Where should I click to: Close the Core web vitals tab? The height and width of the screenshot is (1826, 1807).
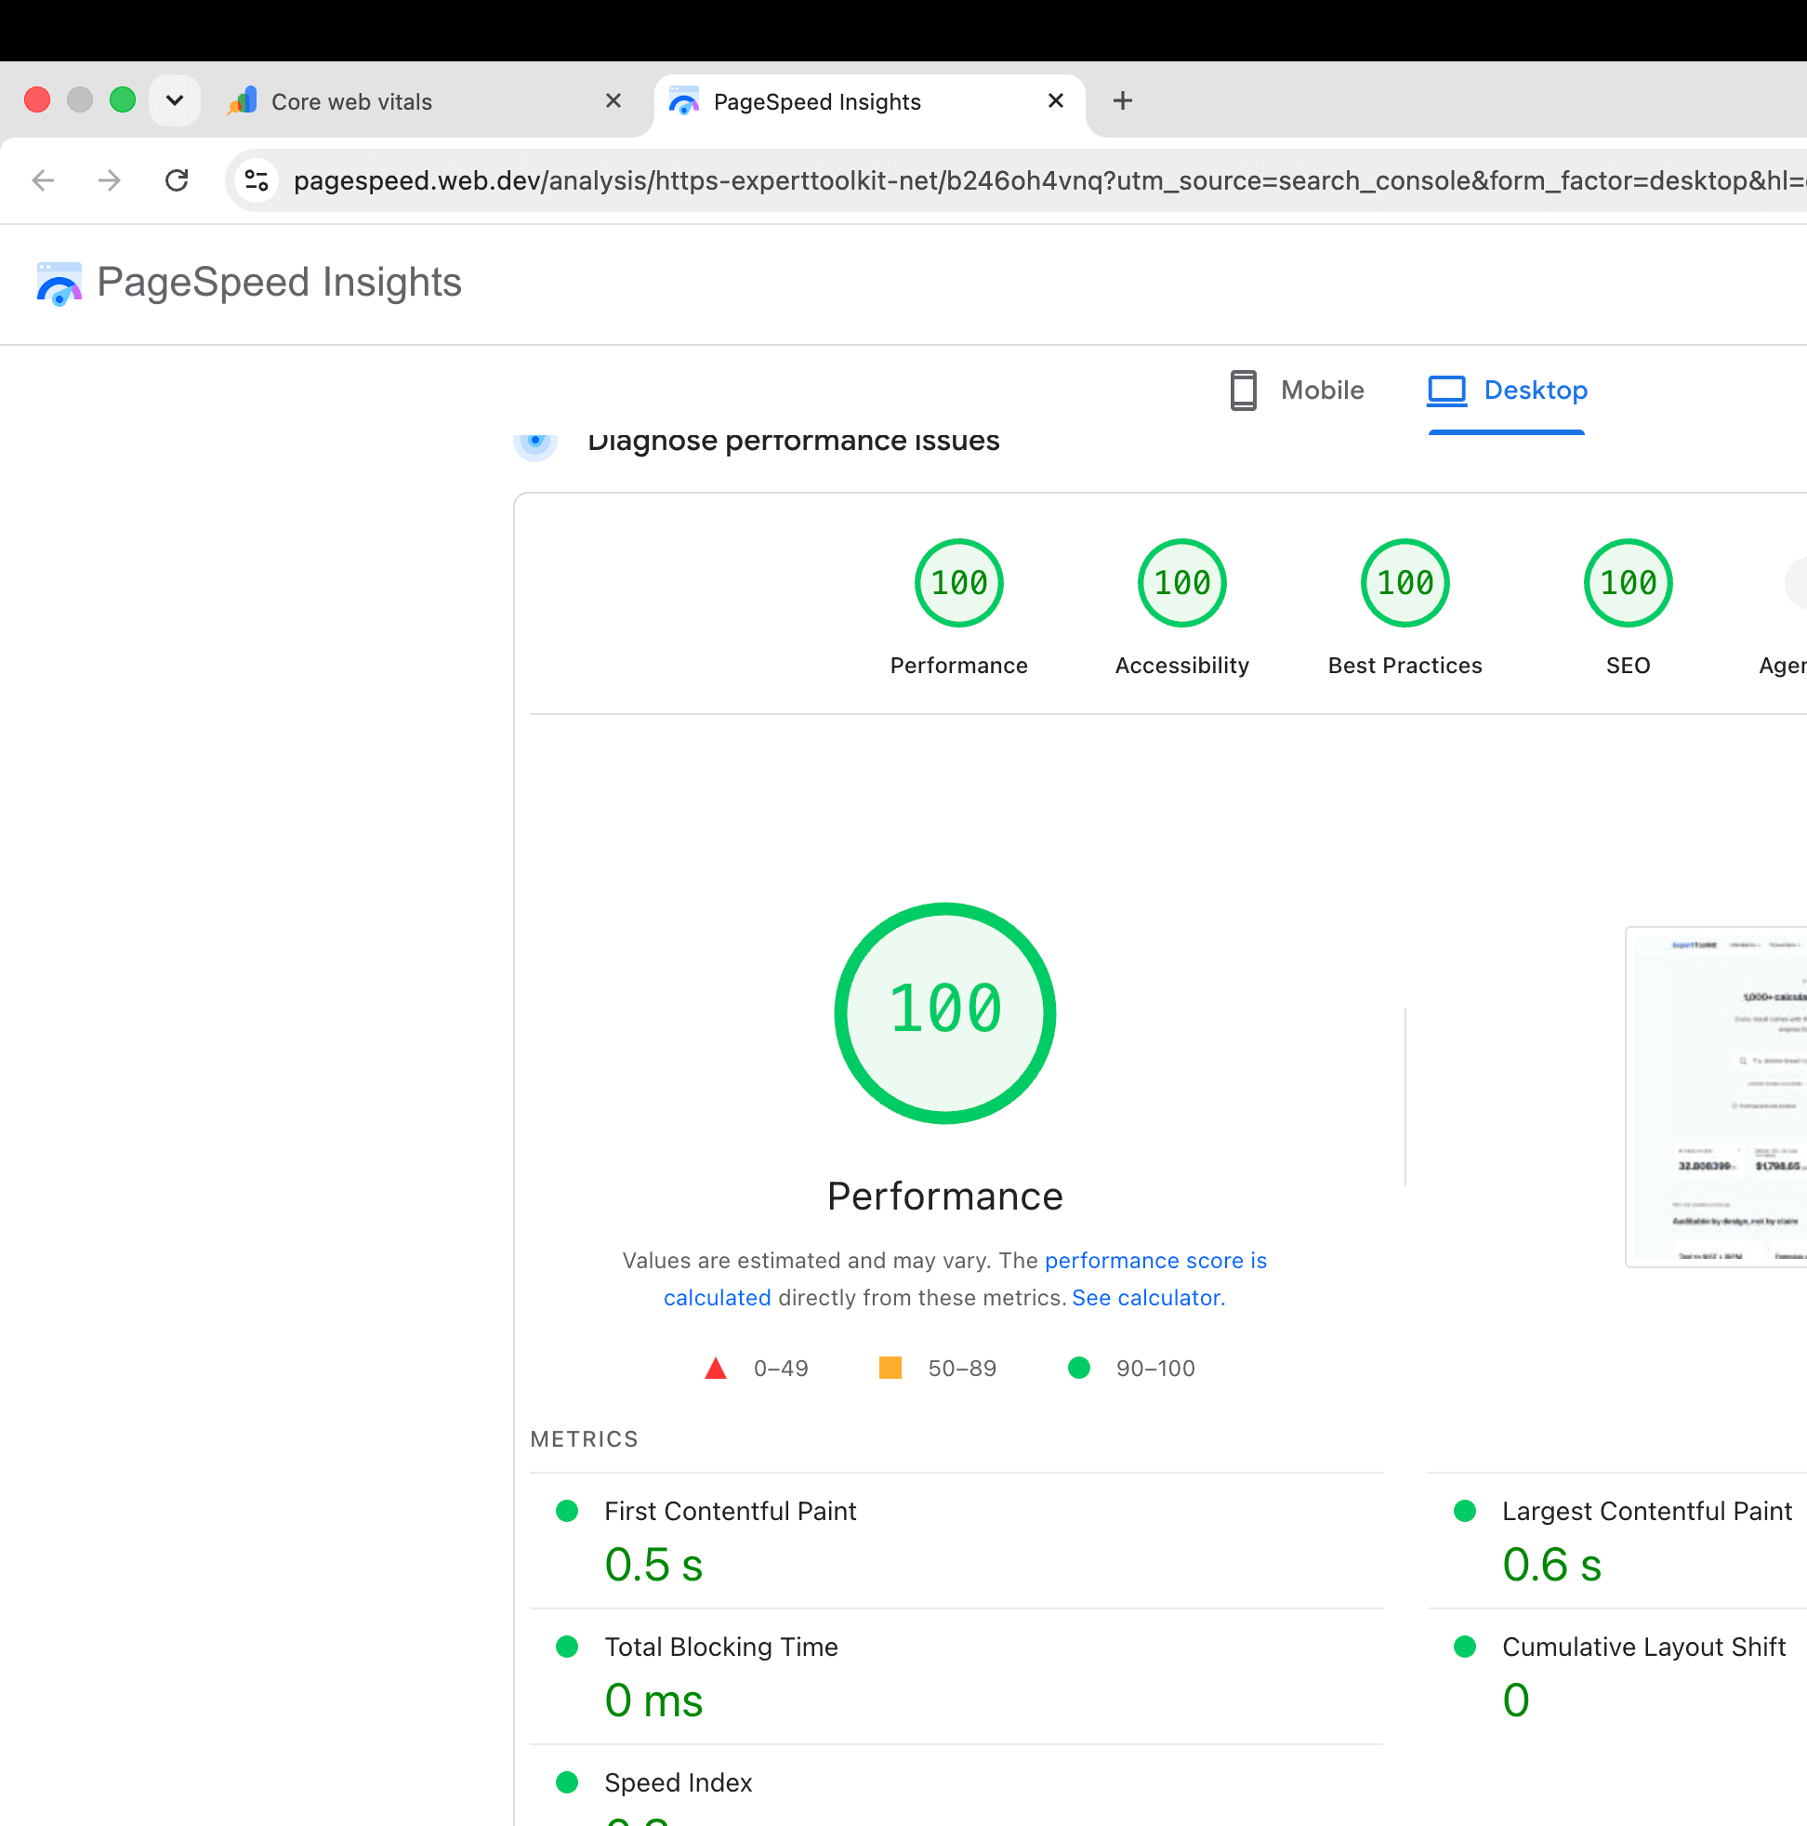coord(613,100)
